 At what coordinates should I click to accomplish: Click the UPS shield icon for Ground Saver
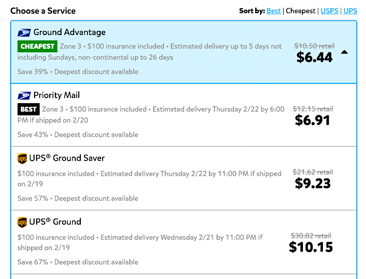tap(22, 159)
